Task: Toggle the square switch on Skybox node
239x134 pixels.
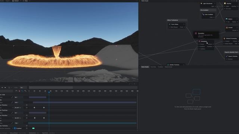Action: click(x=237, y=19)
